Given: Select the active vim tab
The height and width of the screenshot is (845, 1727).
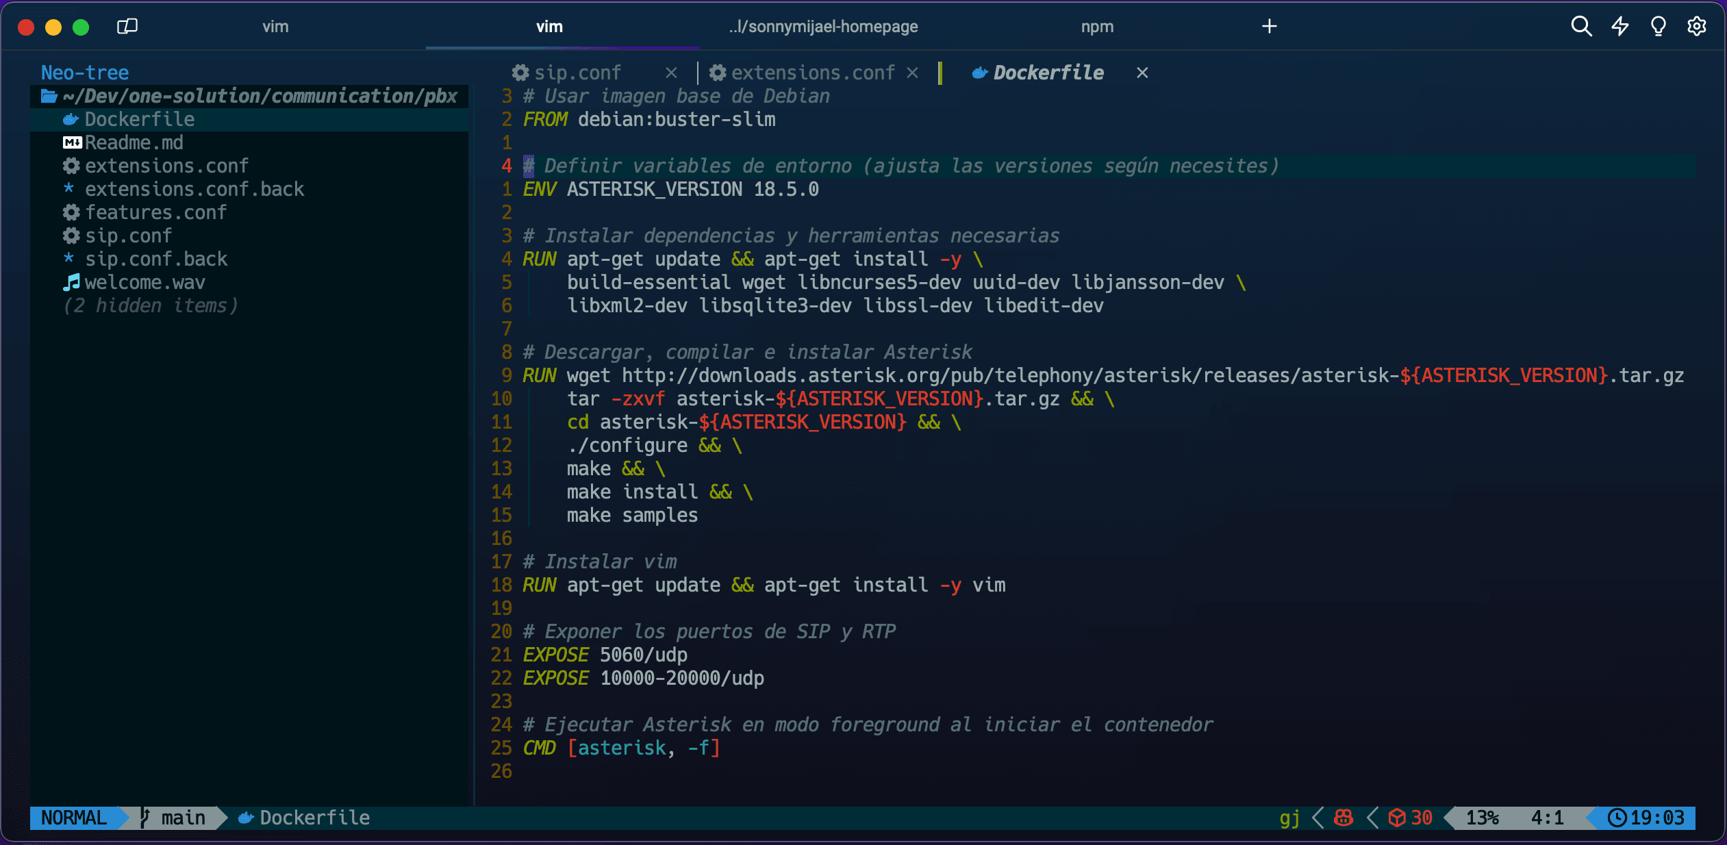Looking at the screenshot, I should (549, 27).
